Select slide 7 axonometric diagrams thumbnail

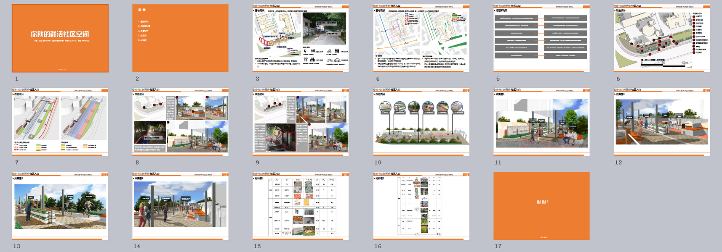pos(60,122)
